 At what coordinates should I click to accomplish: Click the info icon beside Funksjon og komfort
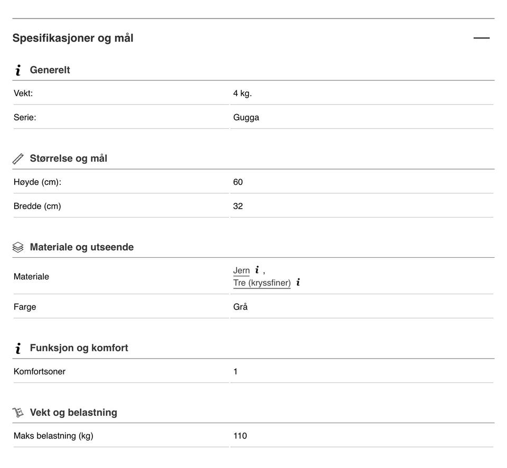point(18,348)
